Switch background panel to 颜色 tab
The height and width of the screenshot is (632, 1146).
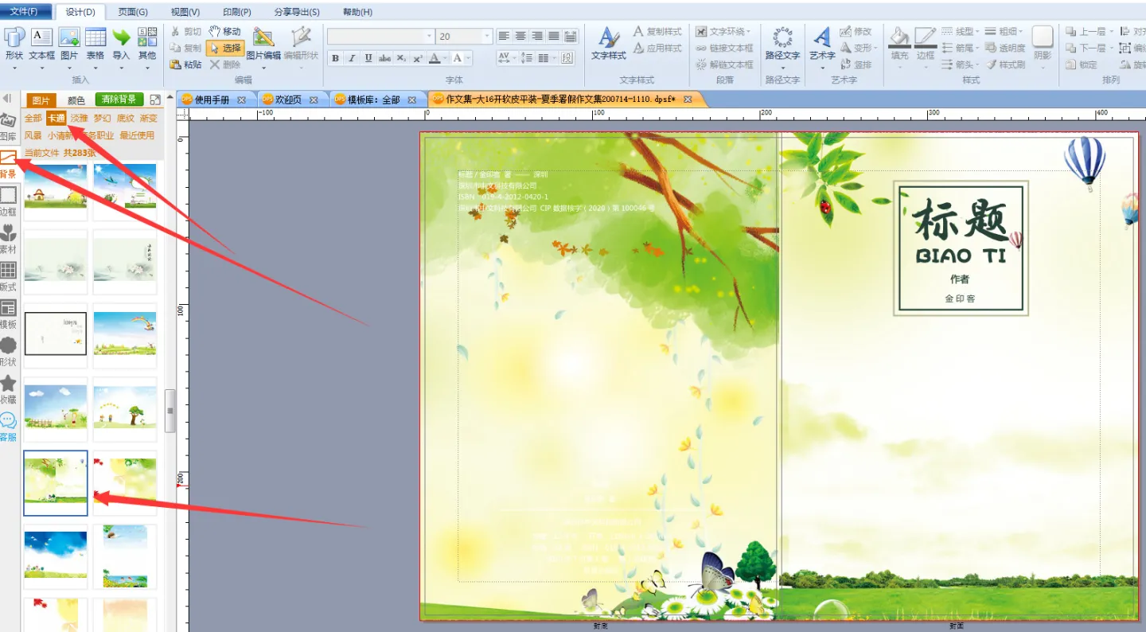(x=76, y=100)
